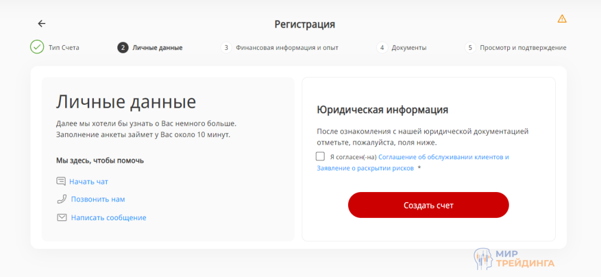Switch to the 'Документы' step
601x277 pixels.
coord(408,47)
